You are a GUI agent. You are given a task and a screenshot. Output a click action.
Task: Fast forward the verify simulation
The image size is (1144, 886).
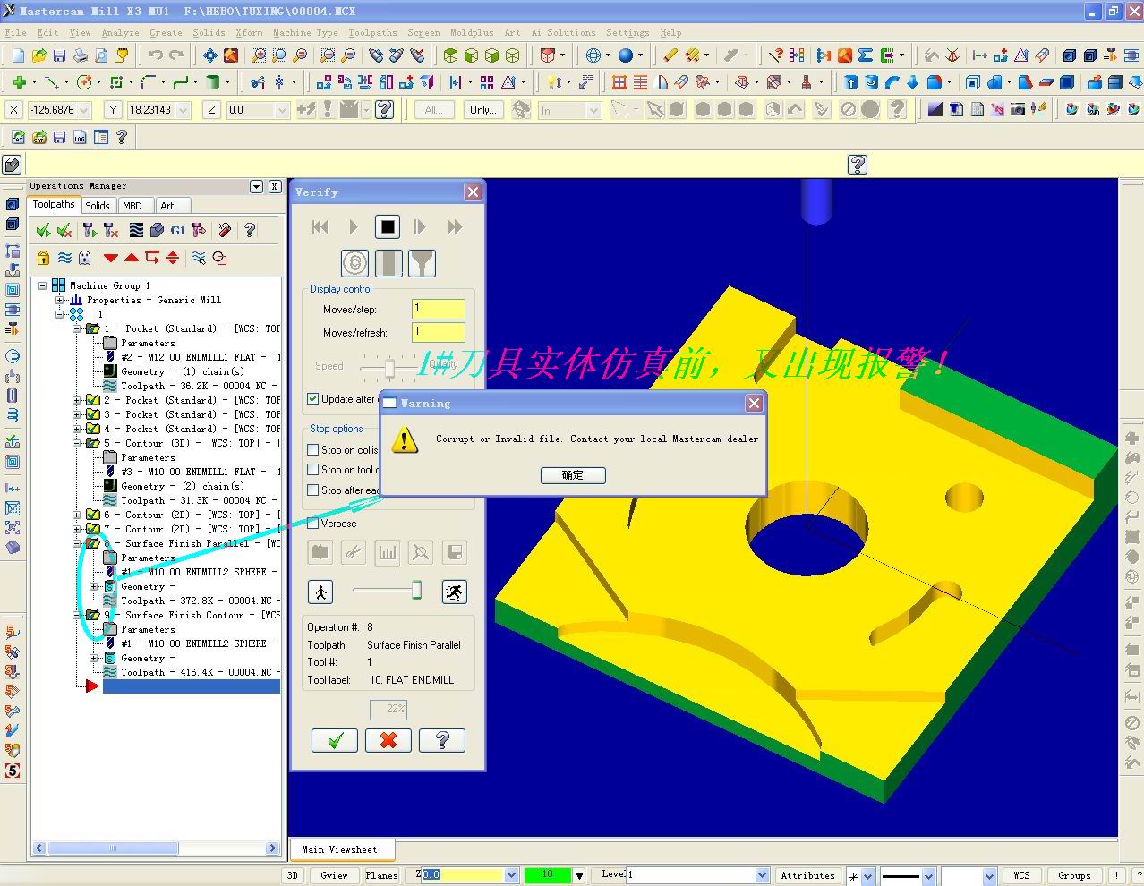(455, 227)
